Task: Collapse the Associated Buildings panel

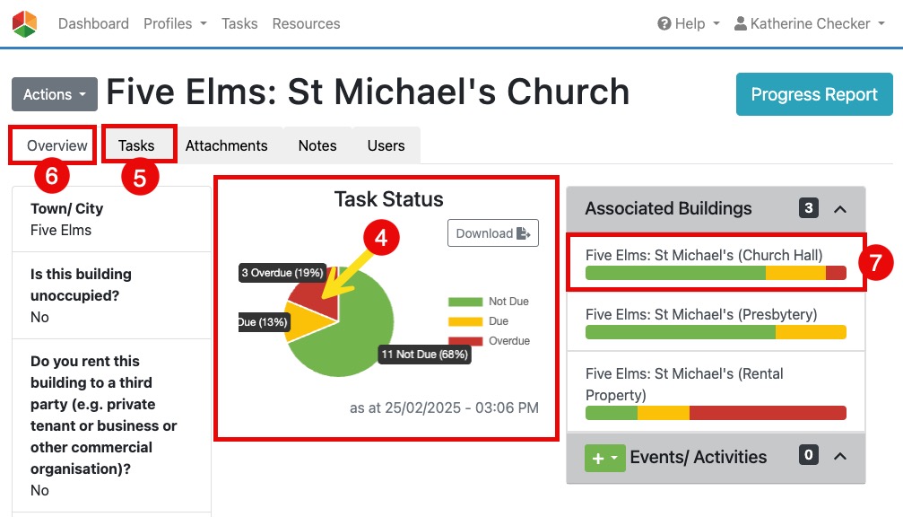Action: click(840, 208)
